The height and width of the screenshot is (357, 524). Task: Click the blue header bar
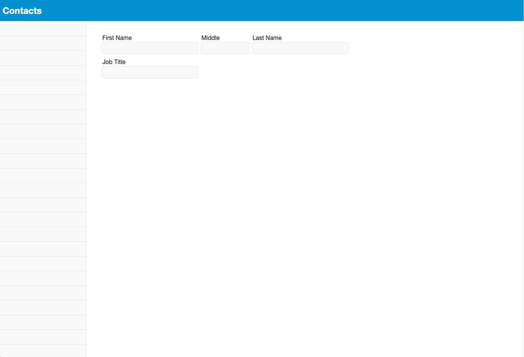pos(262,10)
